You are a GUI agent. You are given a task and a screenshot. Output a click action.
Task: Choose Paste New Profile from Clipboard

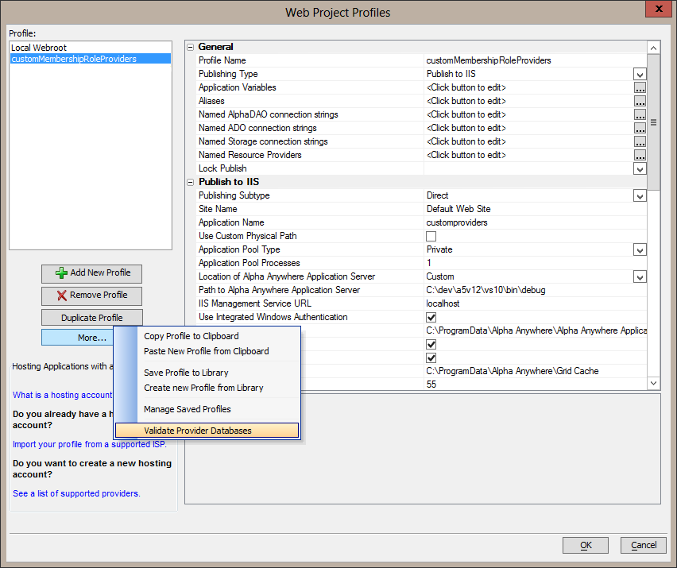(x=207, y=351)
